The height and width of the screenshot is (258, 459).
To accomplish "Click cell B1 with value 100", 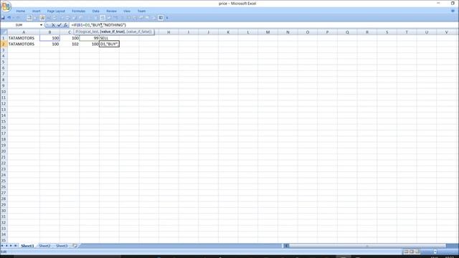I will pyautogui.click(x=49, y=38).
